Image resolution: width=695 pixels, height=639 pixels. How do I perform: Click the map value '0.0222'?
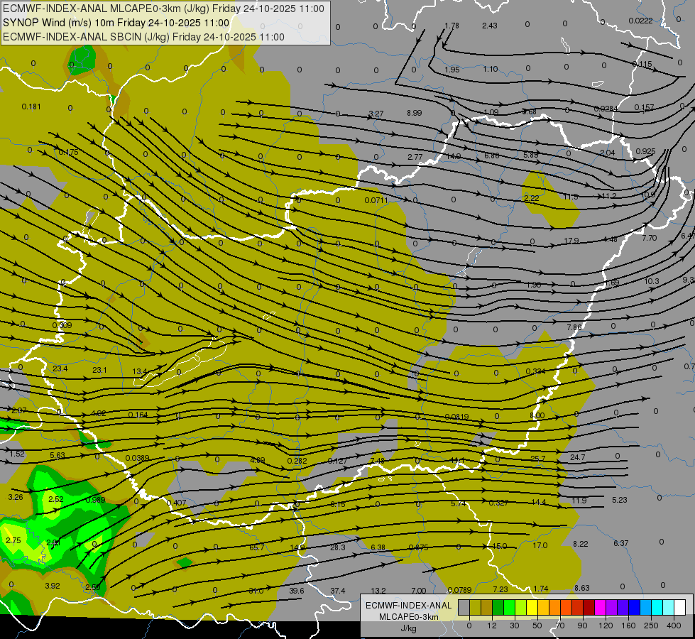tap(640, 21)
